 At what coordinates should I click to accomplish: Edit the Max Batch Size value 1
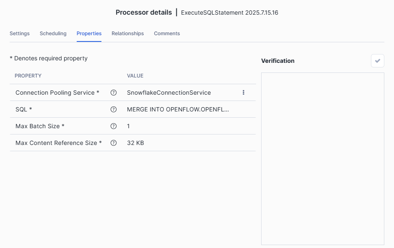point(129,126)
